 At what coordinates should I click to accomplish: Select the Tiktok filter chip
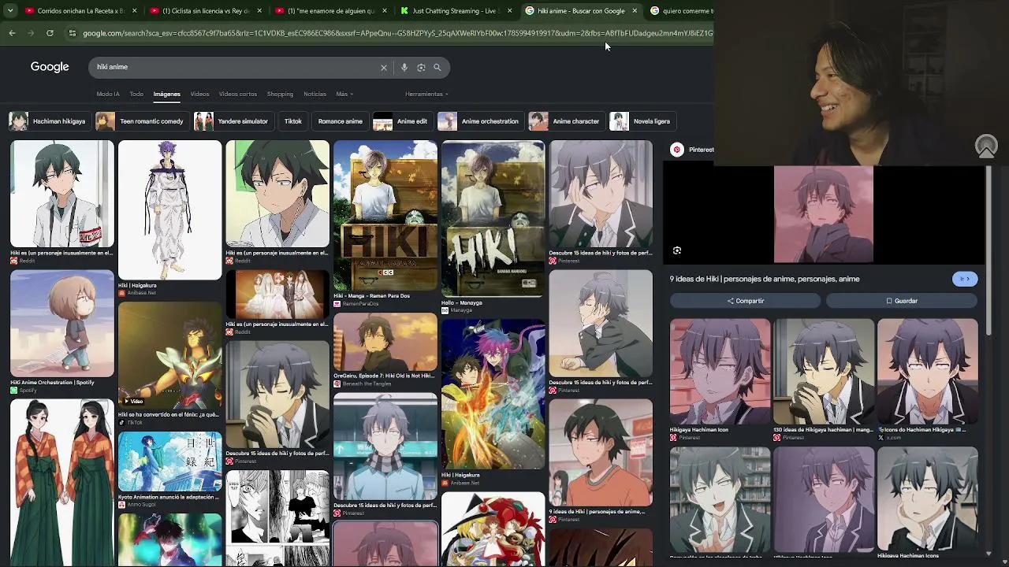(293, 121)
